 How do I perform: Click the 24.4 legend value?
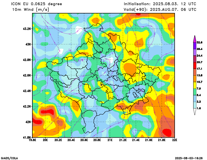[x=199, y=56]
